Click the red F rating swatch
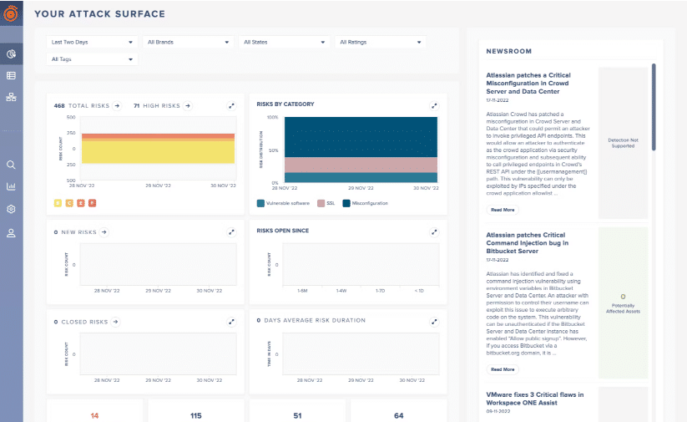The height and width of the screenshot is (422, 687). pos(93,203)
